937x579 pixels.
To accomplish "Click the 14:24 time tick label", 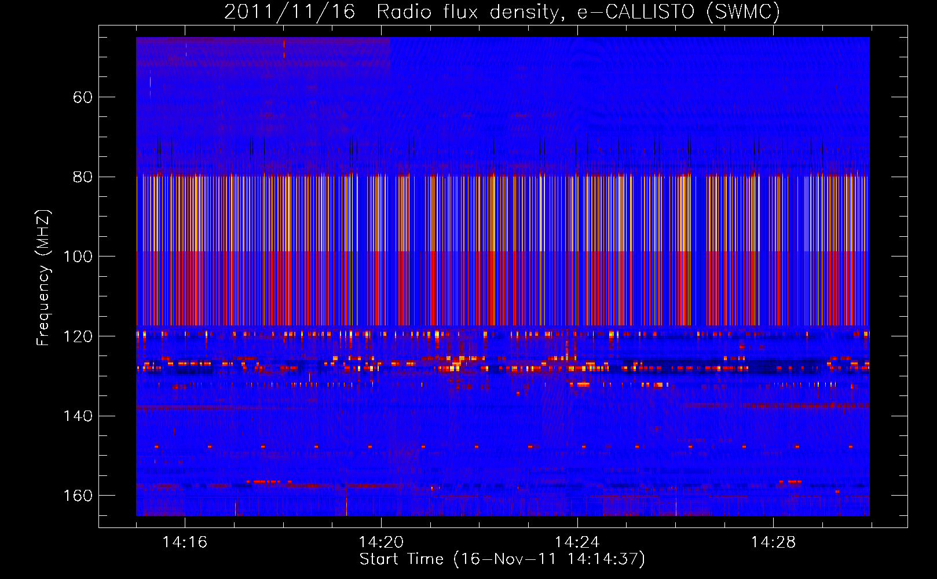I will coord(577,543).
